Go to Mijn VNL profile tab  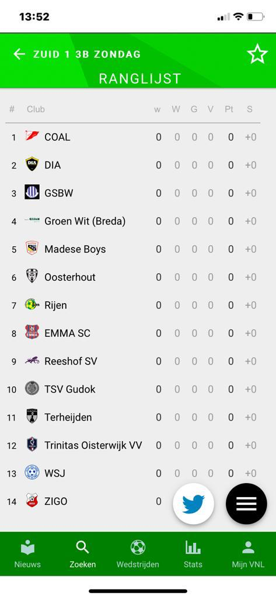point(248,554)
